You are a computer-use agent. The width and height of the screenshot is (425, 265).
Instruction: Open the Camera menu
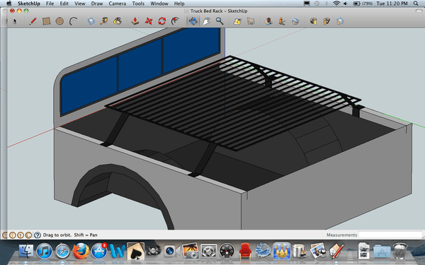click(117, 4)
